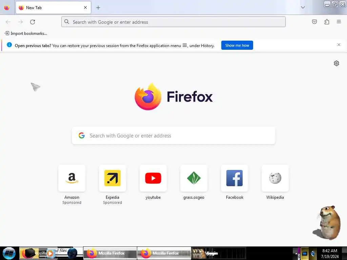
Task: Click the Firefox View icon left of the tab
Action: coord(7,8)
